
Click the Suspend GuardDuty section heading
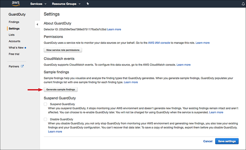(x=60, y=98)
